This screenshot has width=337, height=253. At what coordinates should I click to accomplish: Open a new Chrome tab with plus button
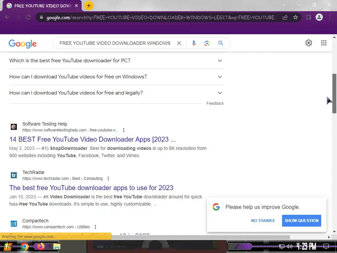[89, 6]
